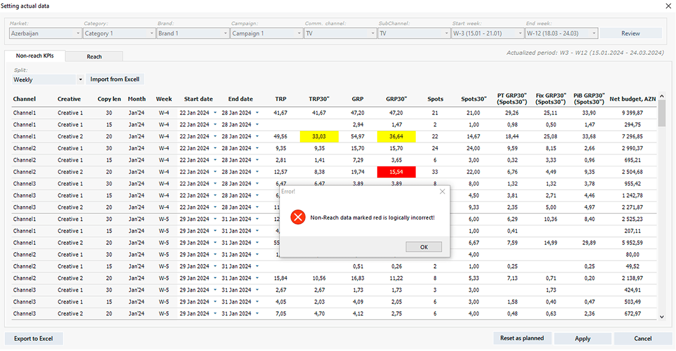The width and height of the screenshot is (676, 351).
Task: Switch to the Non-reach KPIs tab
Action: (x=35, y=56)
